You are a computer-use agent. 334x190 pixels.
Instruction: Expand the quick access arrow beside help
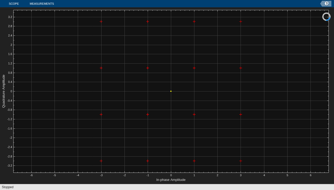point(322,4)
